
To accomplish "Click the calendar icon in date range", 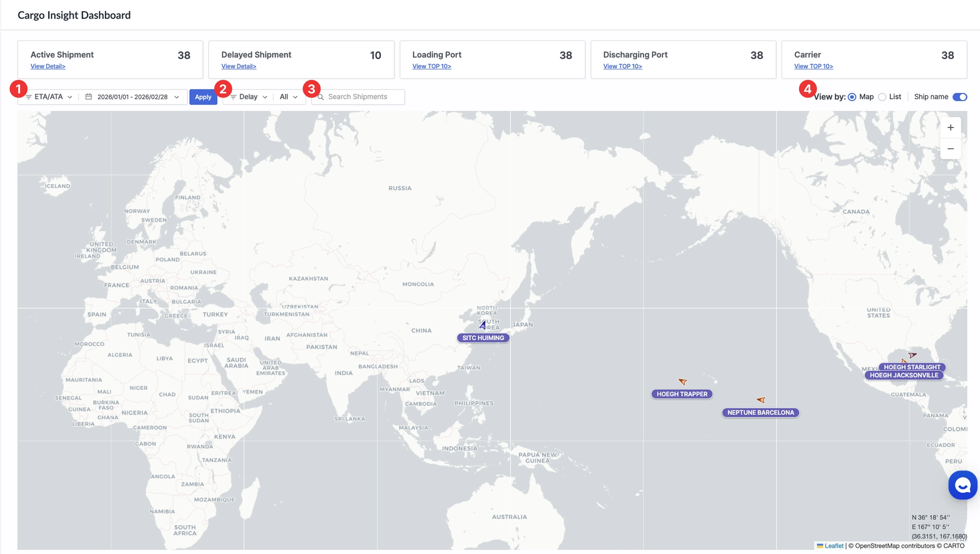I will pyautogui.click(x=89, y=97).
